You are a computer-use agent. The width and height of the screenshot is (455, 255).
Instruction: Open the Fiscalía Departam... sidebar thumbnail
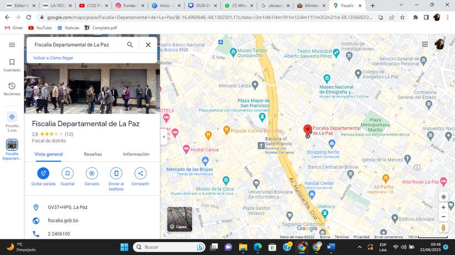click(x=12, y=149)
